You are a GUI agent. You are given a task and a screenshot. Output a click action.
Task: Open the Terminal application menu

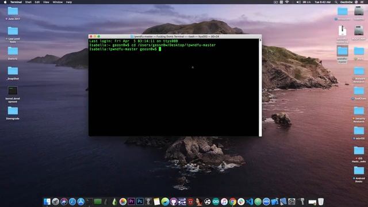point(16,2)
